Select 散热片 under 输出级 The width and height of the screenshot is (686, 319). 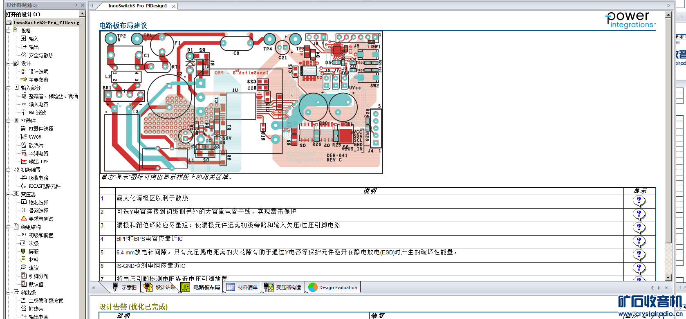(36, 309)
